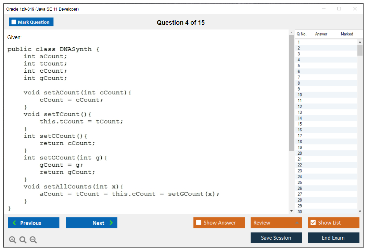Uncheck the Show List checkbox
Viewport: 368px width, 252px height.
[313, 223]
